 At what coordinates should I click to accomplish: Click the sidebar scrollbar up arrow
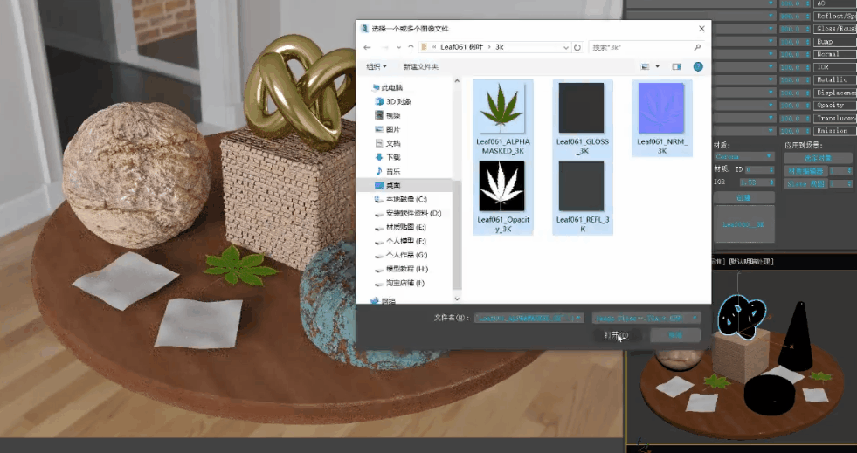pos(457,81)
